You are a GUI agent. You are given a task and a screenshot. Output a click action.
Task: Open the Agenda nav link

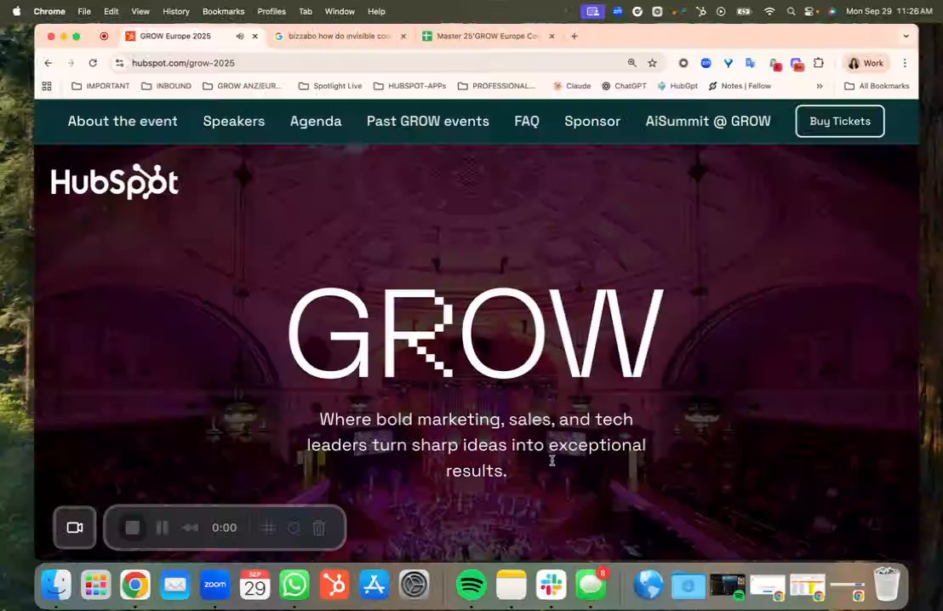(x=316, y=121)
